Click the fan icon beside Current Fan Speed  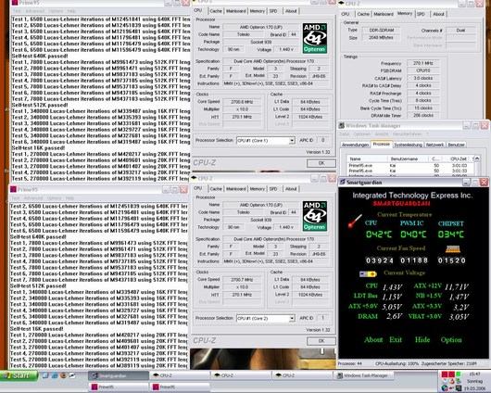coord(453,249)
